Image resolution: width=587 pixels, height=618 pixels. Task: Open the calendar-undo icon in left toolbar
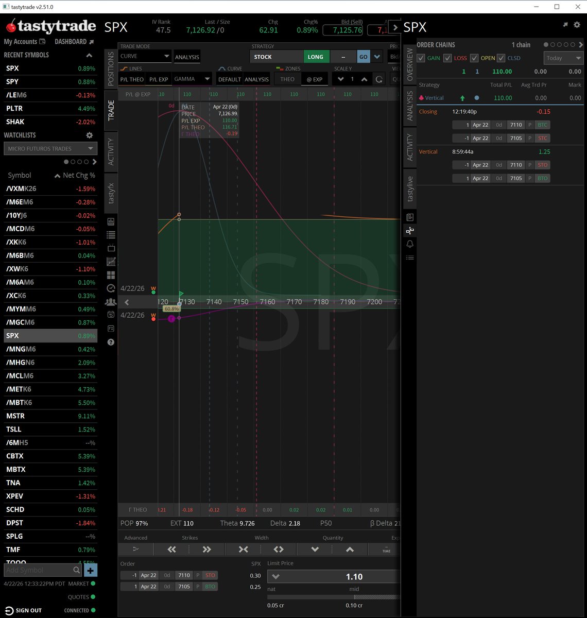coord(111,315)
